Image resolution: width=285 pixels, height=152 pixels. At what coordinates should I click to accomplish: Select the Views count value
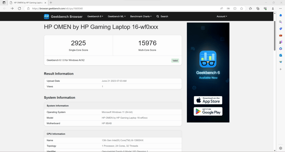[102, 87]
